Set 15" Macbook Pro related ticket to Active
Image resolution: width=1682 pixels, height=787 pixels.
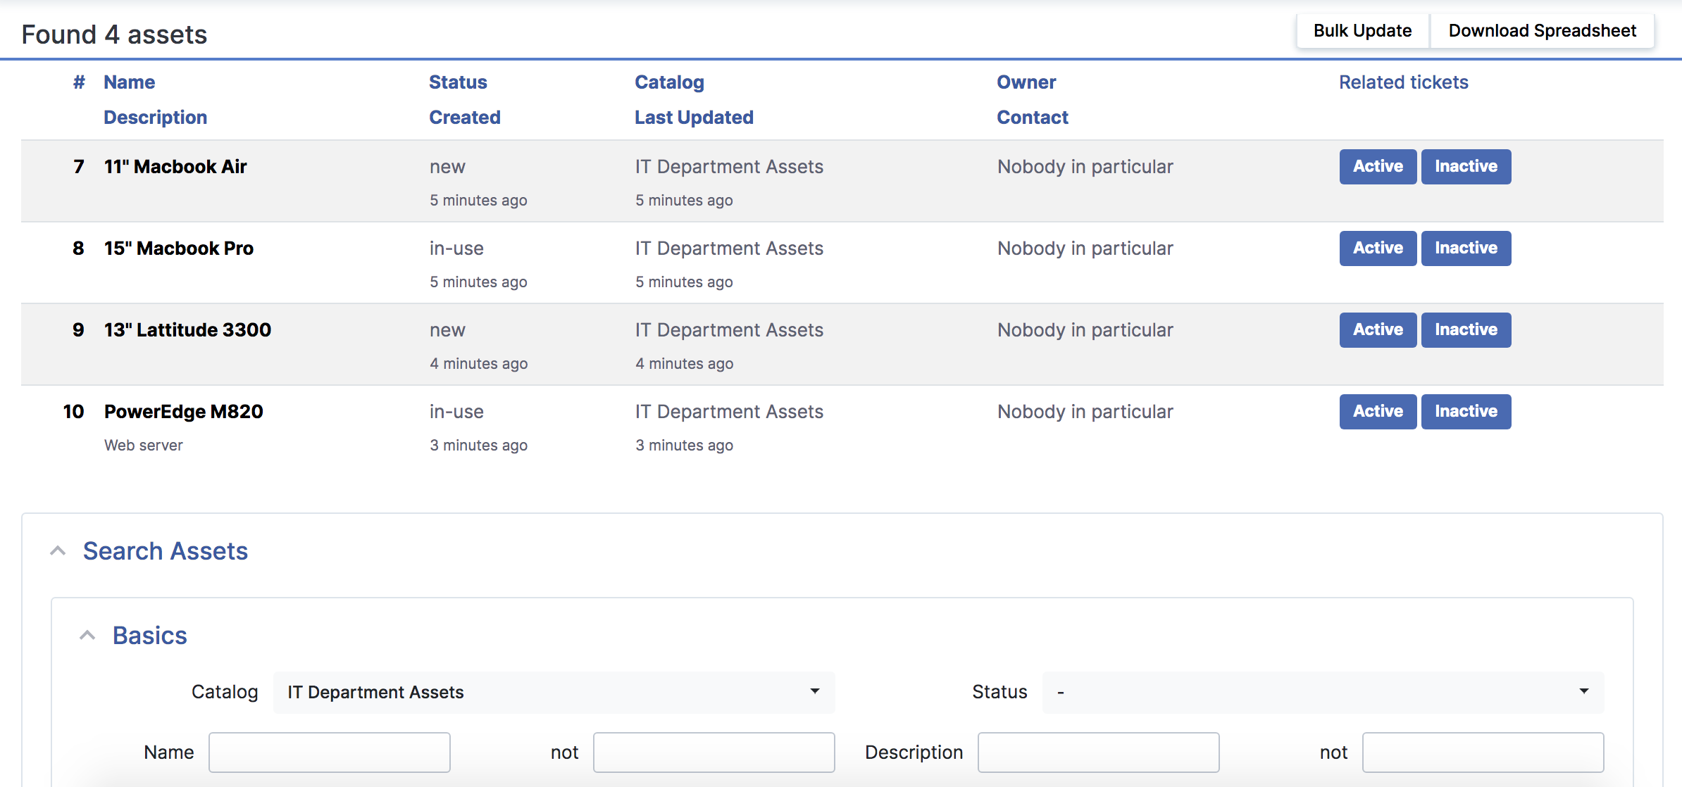1377,248
